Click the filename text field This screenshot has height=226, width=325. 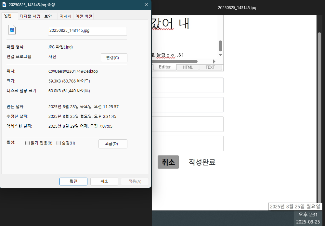pos(87,31)
